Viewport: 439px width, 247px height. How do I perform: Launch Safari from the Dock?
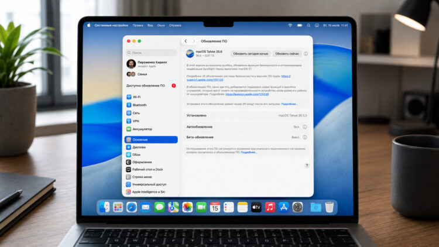132,208
